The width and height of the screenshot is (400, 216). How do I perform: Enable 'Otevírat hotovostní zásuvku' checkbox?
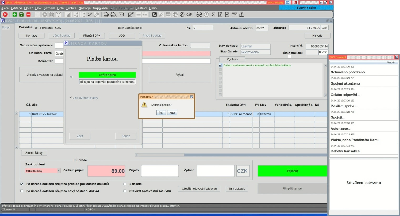coord(125,191)
